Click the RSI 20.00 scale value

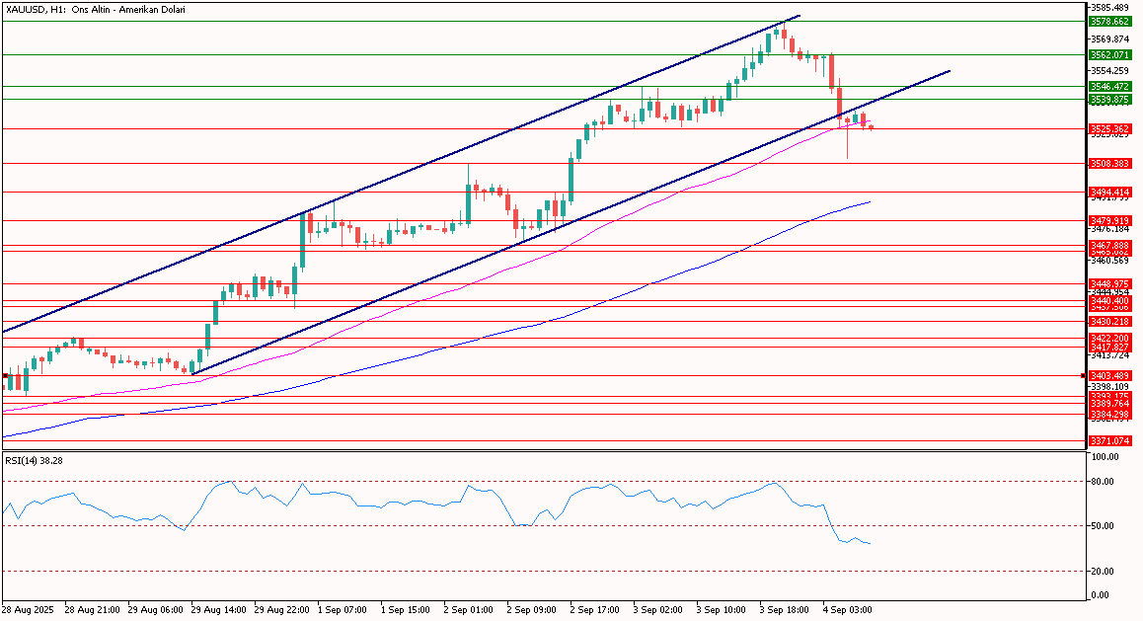(x=1104, y=572)
